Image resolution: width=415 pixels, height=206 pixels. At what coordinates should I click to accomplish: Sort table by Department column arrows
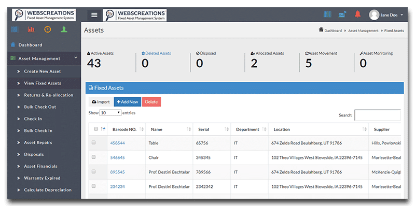264,129
